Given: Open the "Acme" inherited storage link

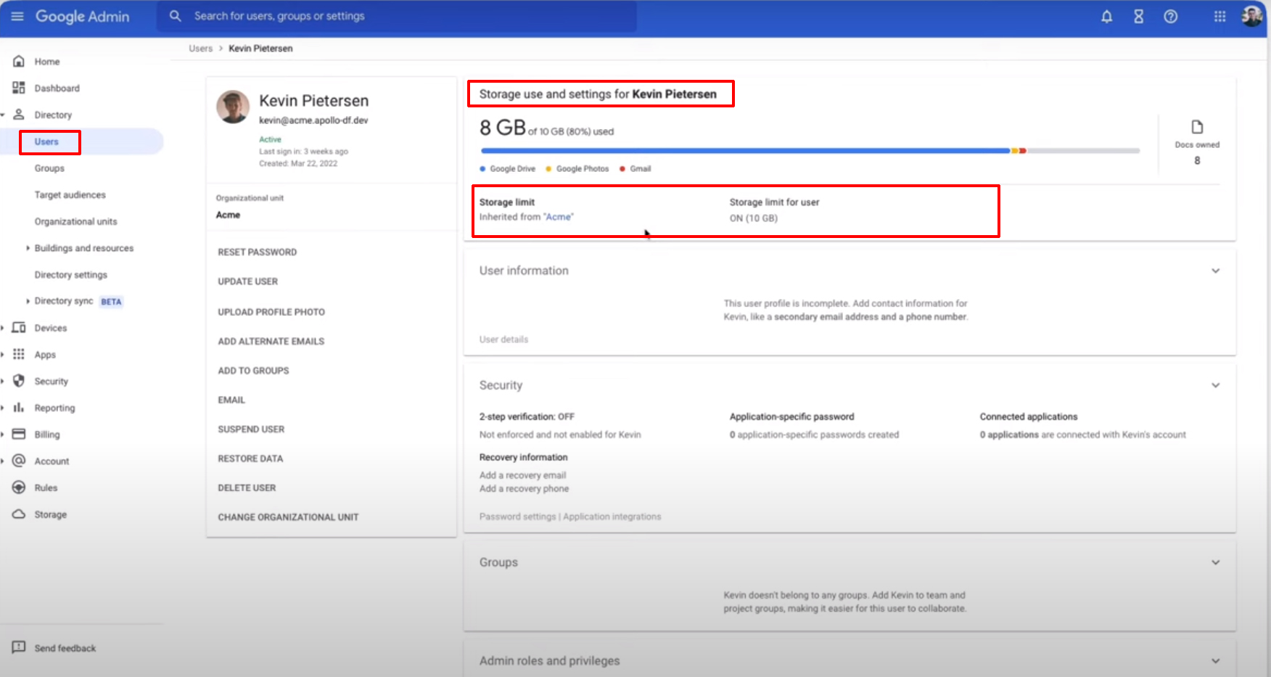Looking at the screenshot, I should click(558, 217).
